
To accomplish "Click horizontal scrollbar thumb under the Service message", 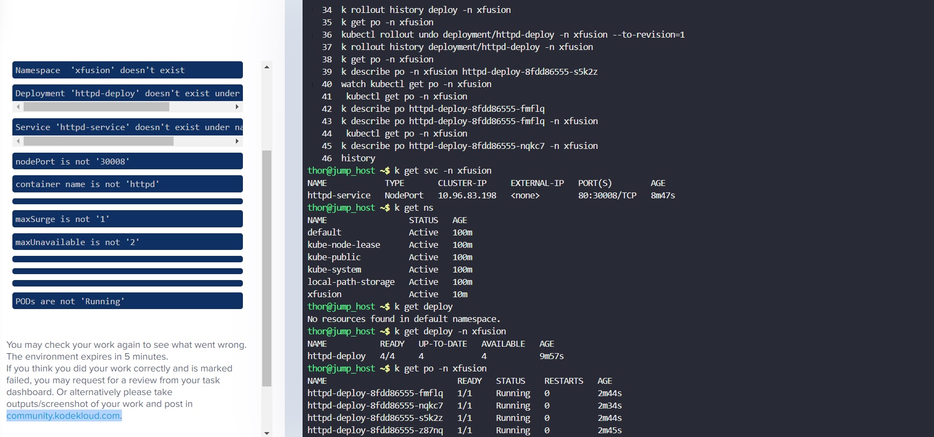I will (x=98, y=141).
